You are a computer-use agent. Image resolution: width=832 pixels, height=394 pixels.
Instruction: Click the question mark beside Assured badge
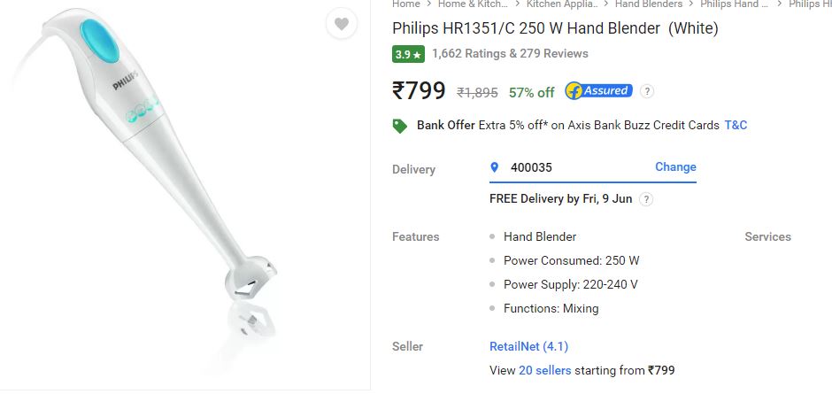coord(646,91)
